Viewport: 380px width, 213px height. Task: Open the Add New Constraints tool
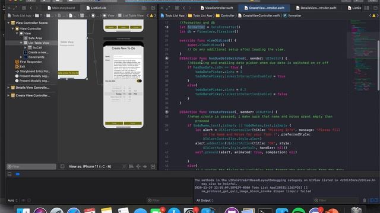pyautogui.click(x=138, y=166)
